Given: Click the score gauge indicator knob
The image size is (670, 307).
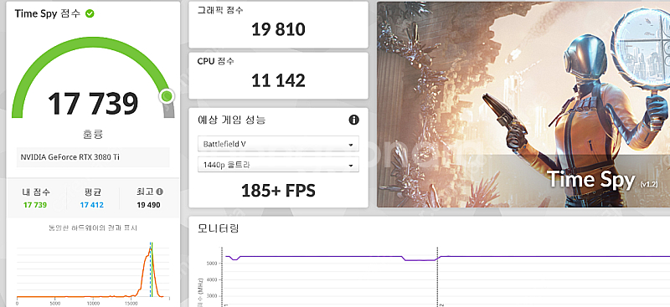Looking at the screenshot, I should [167, 96].
